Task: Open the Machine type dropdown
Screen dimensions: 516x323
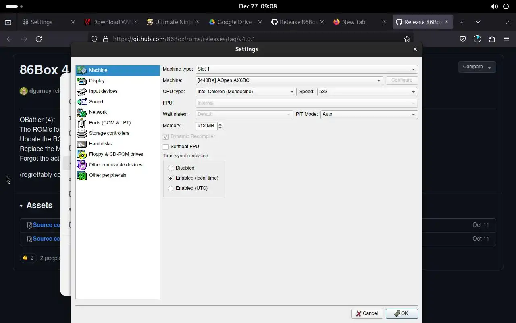Action: coord(306,69)
